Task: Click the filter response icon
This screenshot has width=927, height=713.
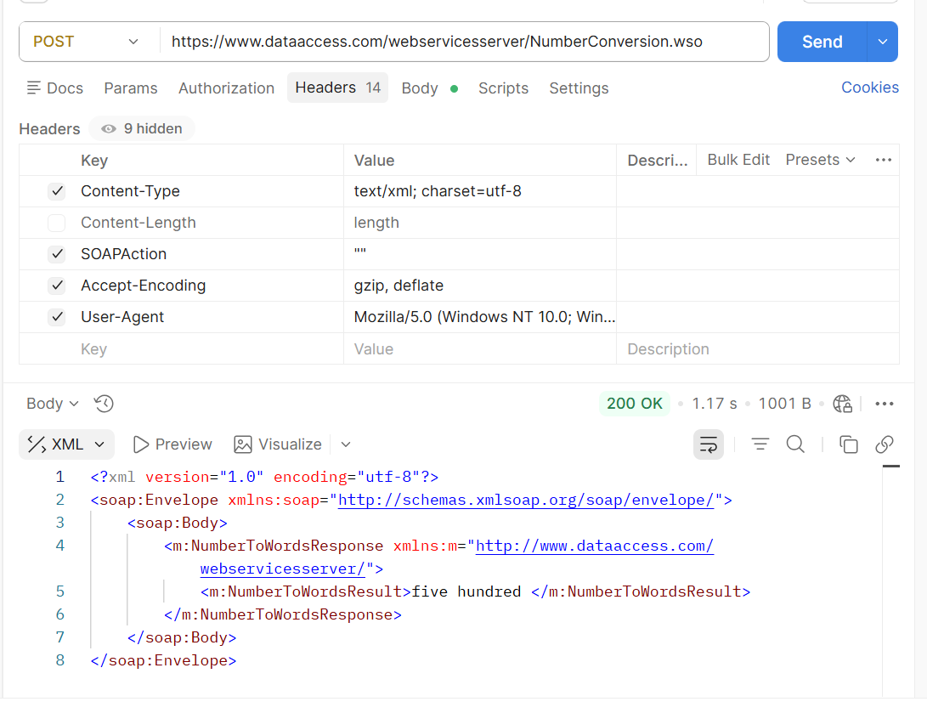Action: tap(760, 444)
